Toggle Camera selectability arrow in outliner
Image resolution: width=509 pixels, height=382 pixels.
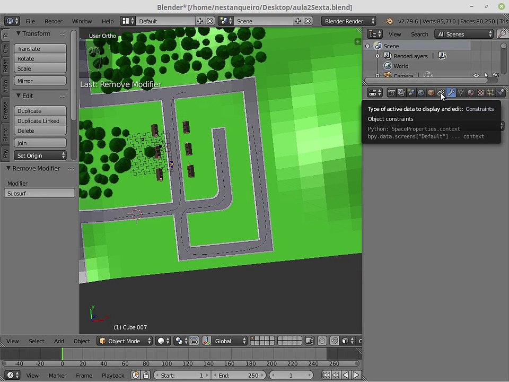[x=486, y=75]
